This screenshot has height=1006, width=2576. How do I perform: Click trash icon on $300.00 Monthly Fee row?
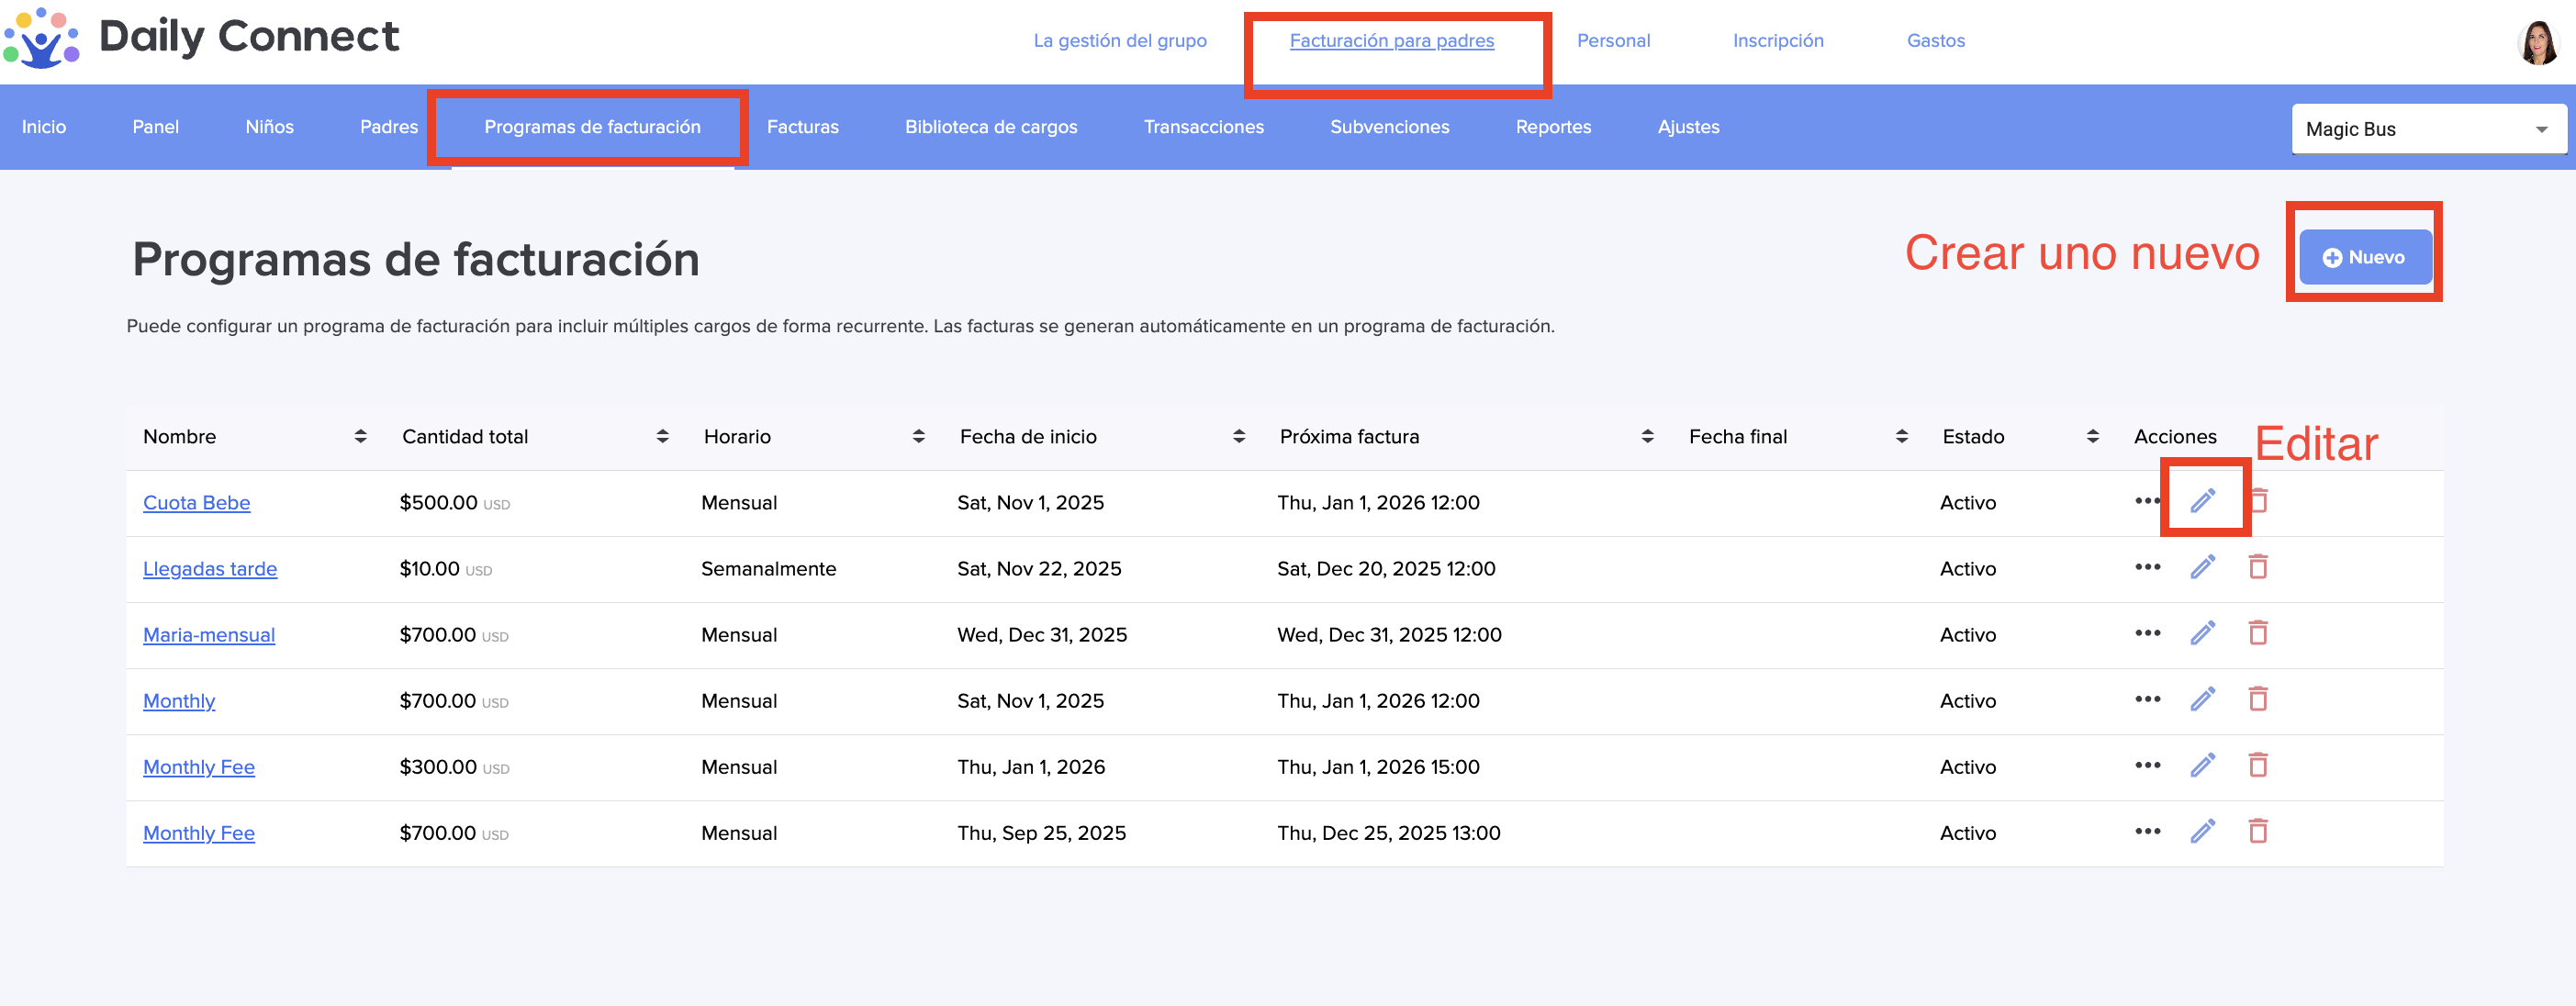tap(2257, 765)
